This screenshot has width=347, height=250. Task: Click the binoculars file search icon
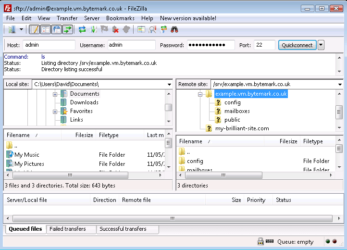tap(174, 29)
